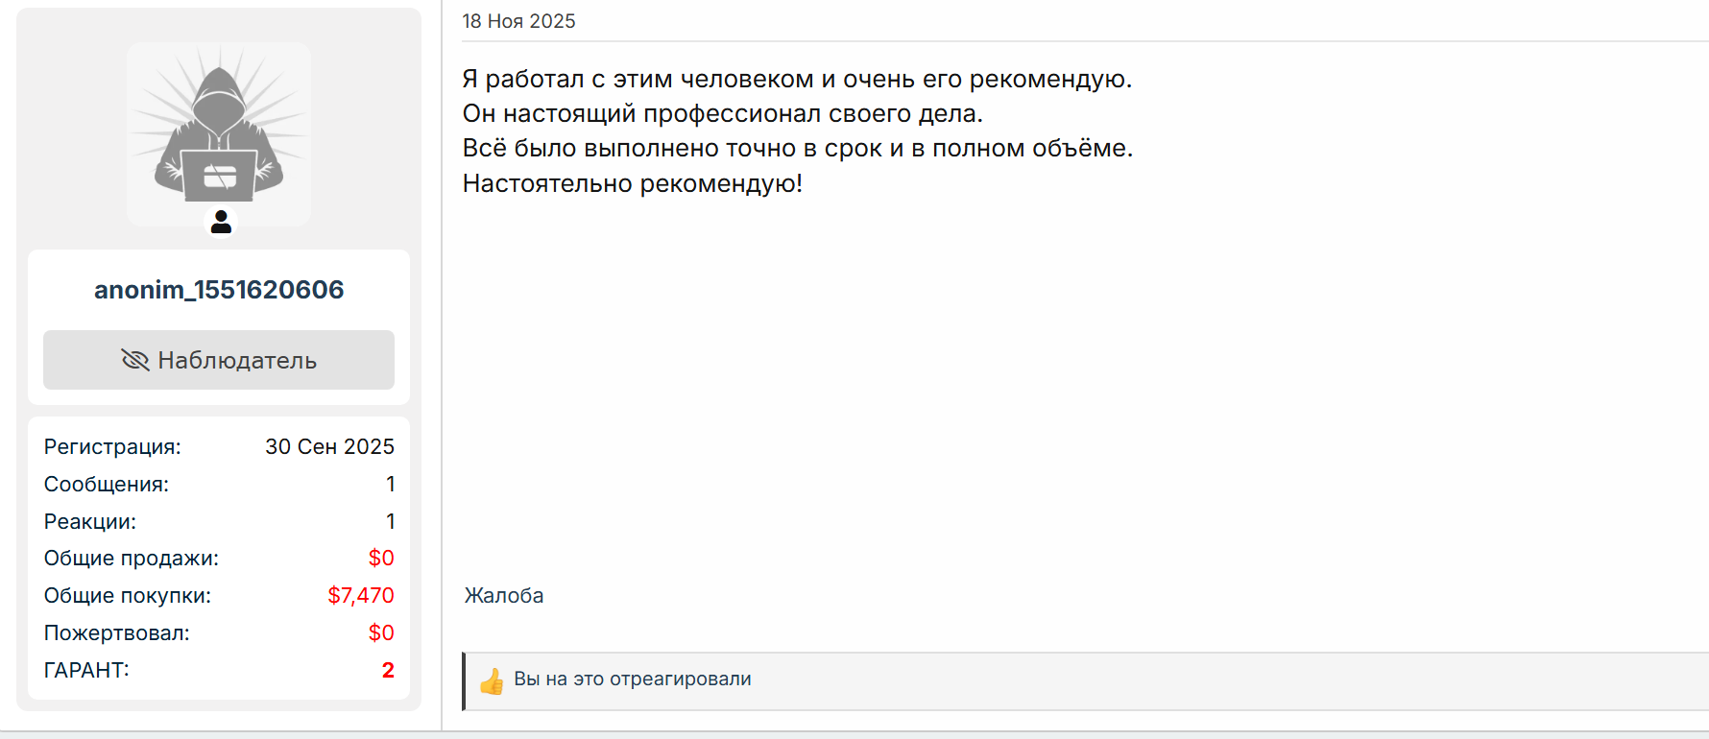Click the Общие покупки label
Screen dimensions: 1709x739
pyautogui.click(x=128, y=595)
